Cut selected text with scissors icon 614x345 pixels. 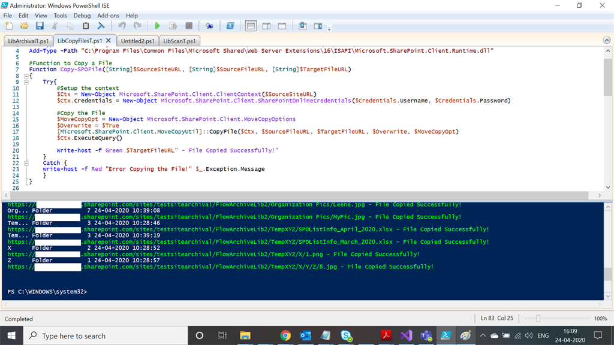coord(55,26)
